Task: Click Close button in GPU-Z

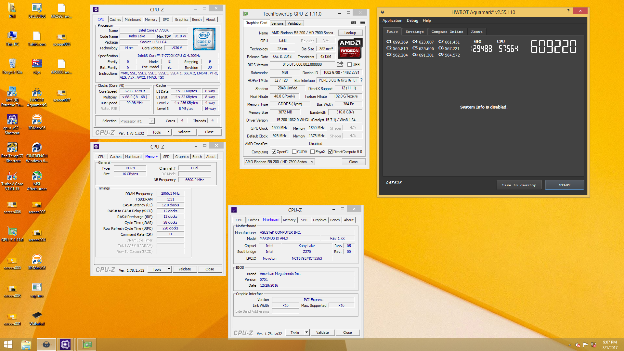Action: pyautogui.click(x=353, y=162)
